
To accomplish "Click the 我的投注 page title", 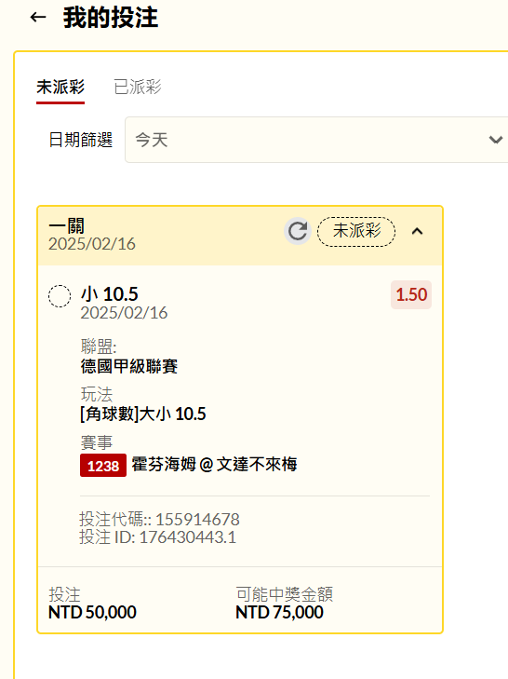I will pos(111,18).
